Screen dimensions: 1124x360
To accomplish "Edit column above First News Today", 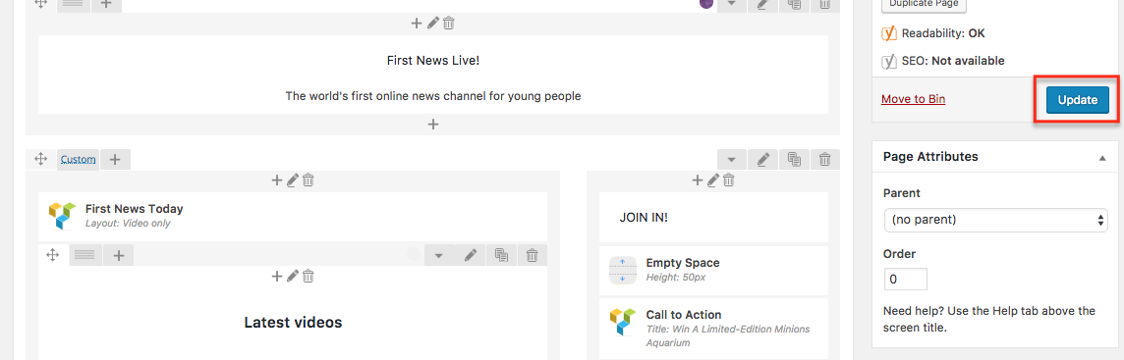I will point(293,180).
